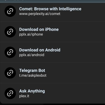Select the Ask Anything row's empty right area
This screenshot has width=105, height=105.
(x=75, y=93)
